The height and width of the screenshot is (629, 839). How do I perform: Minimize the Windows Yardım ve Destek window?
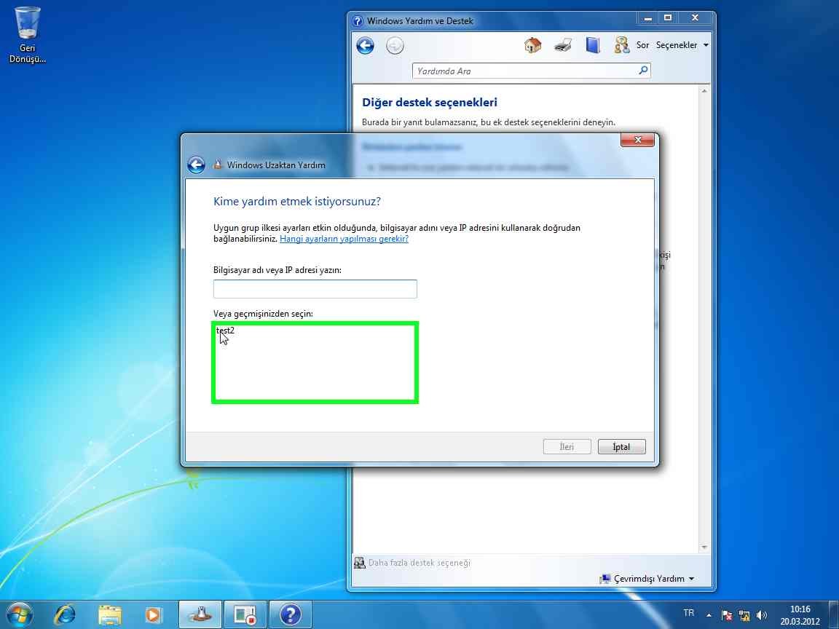[x=647, y=18]
